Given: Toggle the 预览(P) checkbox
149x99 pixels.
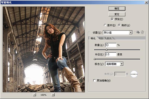Looking at the screenshot, I should (x=112, y=19).
